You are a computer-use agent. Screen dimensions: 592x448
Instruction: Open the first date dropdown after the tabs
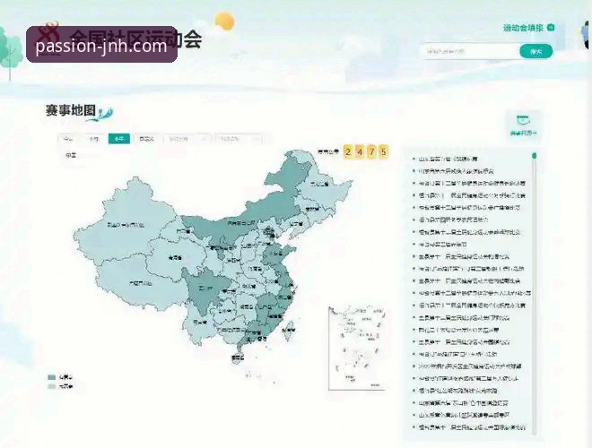point(187,139)
